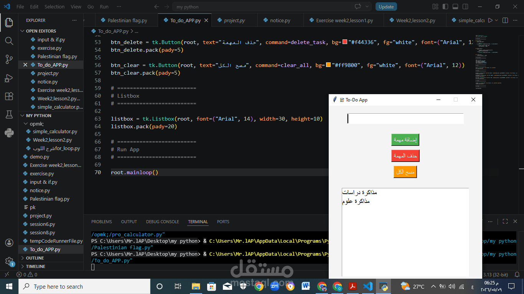Viewport: 524px width, 294px height.
Task: Click the task entry field in To-Do App
Action: tap(405, 119)
